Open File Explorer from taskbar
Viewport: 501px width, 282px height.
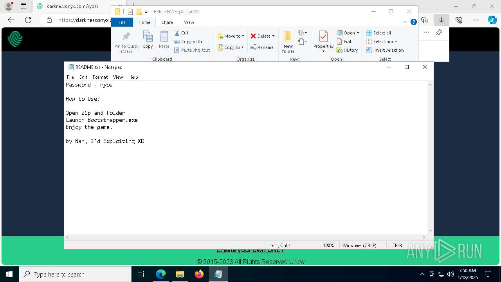click(x=180, y=274)
